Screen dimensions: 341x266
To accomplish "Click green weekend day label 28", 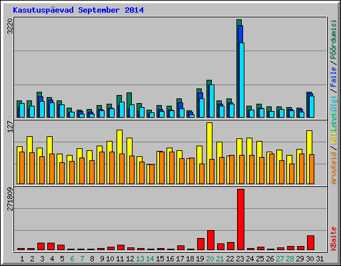I will click(x=290, y=259).
